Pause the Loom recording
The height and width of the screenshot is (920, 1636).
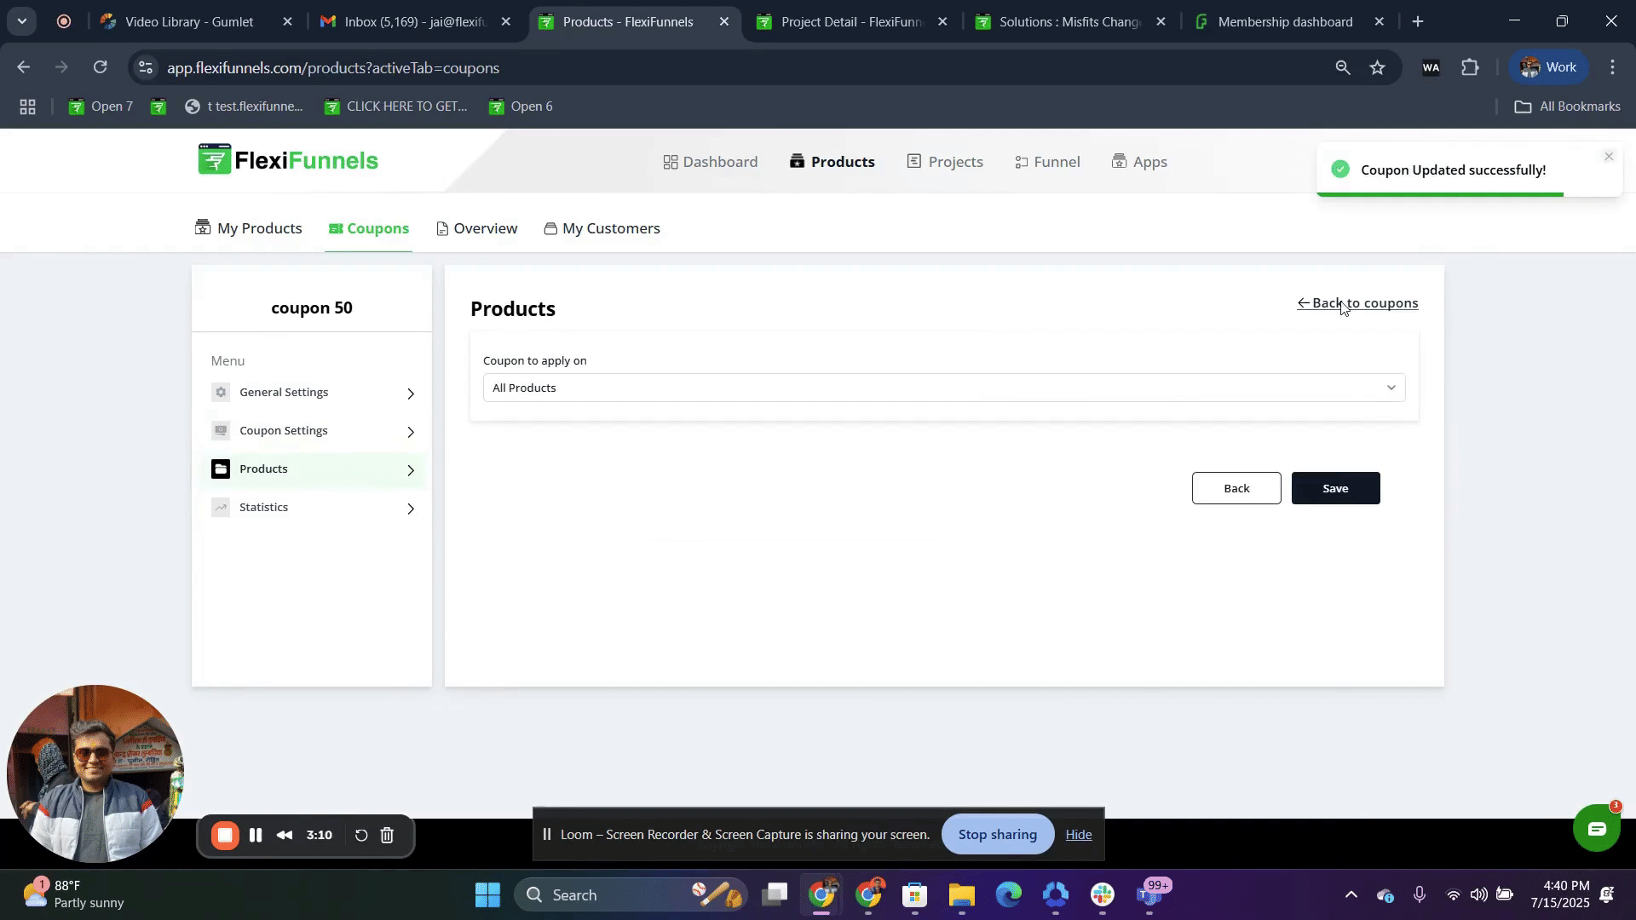click(x=256, y=836)
